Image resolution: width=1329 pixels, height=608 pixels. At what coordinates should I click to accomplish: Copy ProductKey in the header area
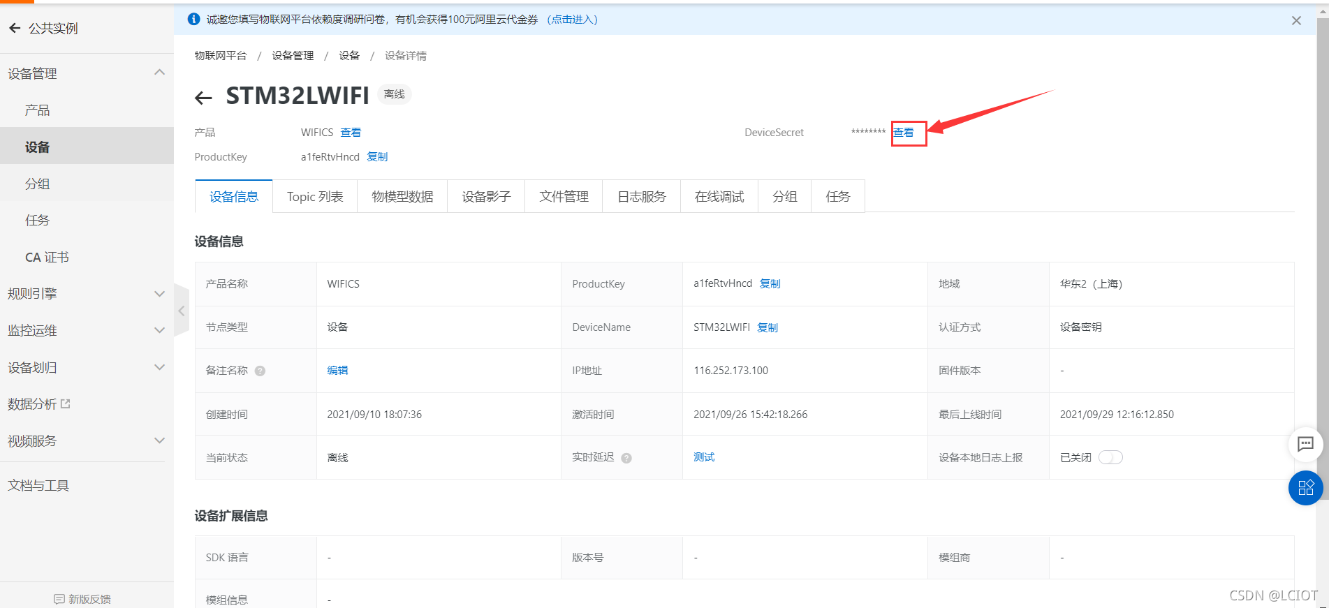pyautogui.click(x=377, y=157)
